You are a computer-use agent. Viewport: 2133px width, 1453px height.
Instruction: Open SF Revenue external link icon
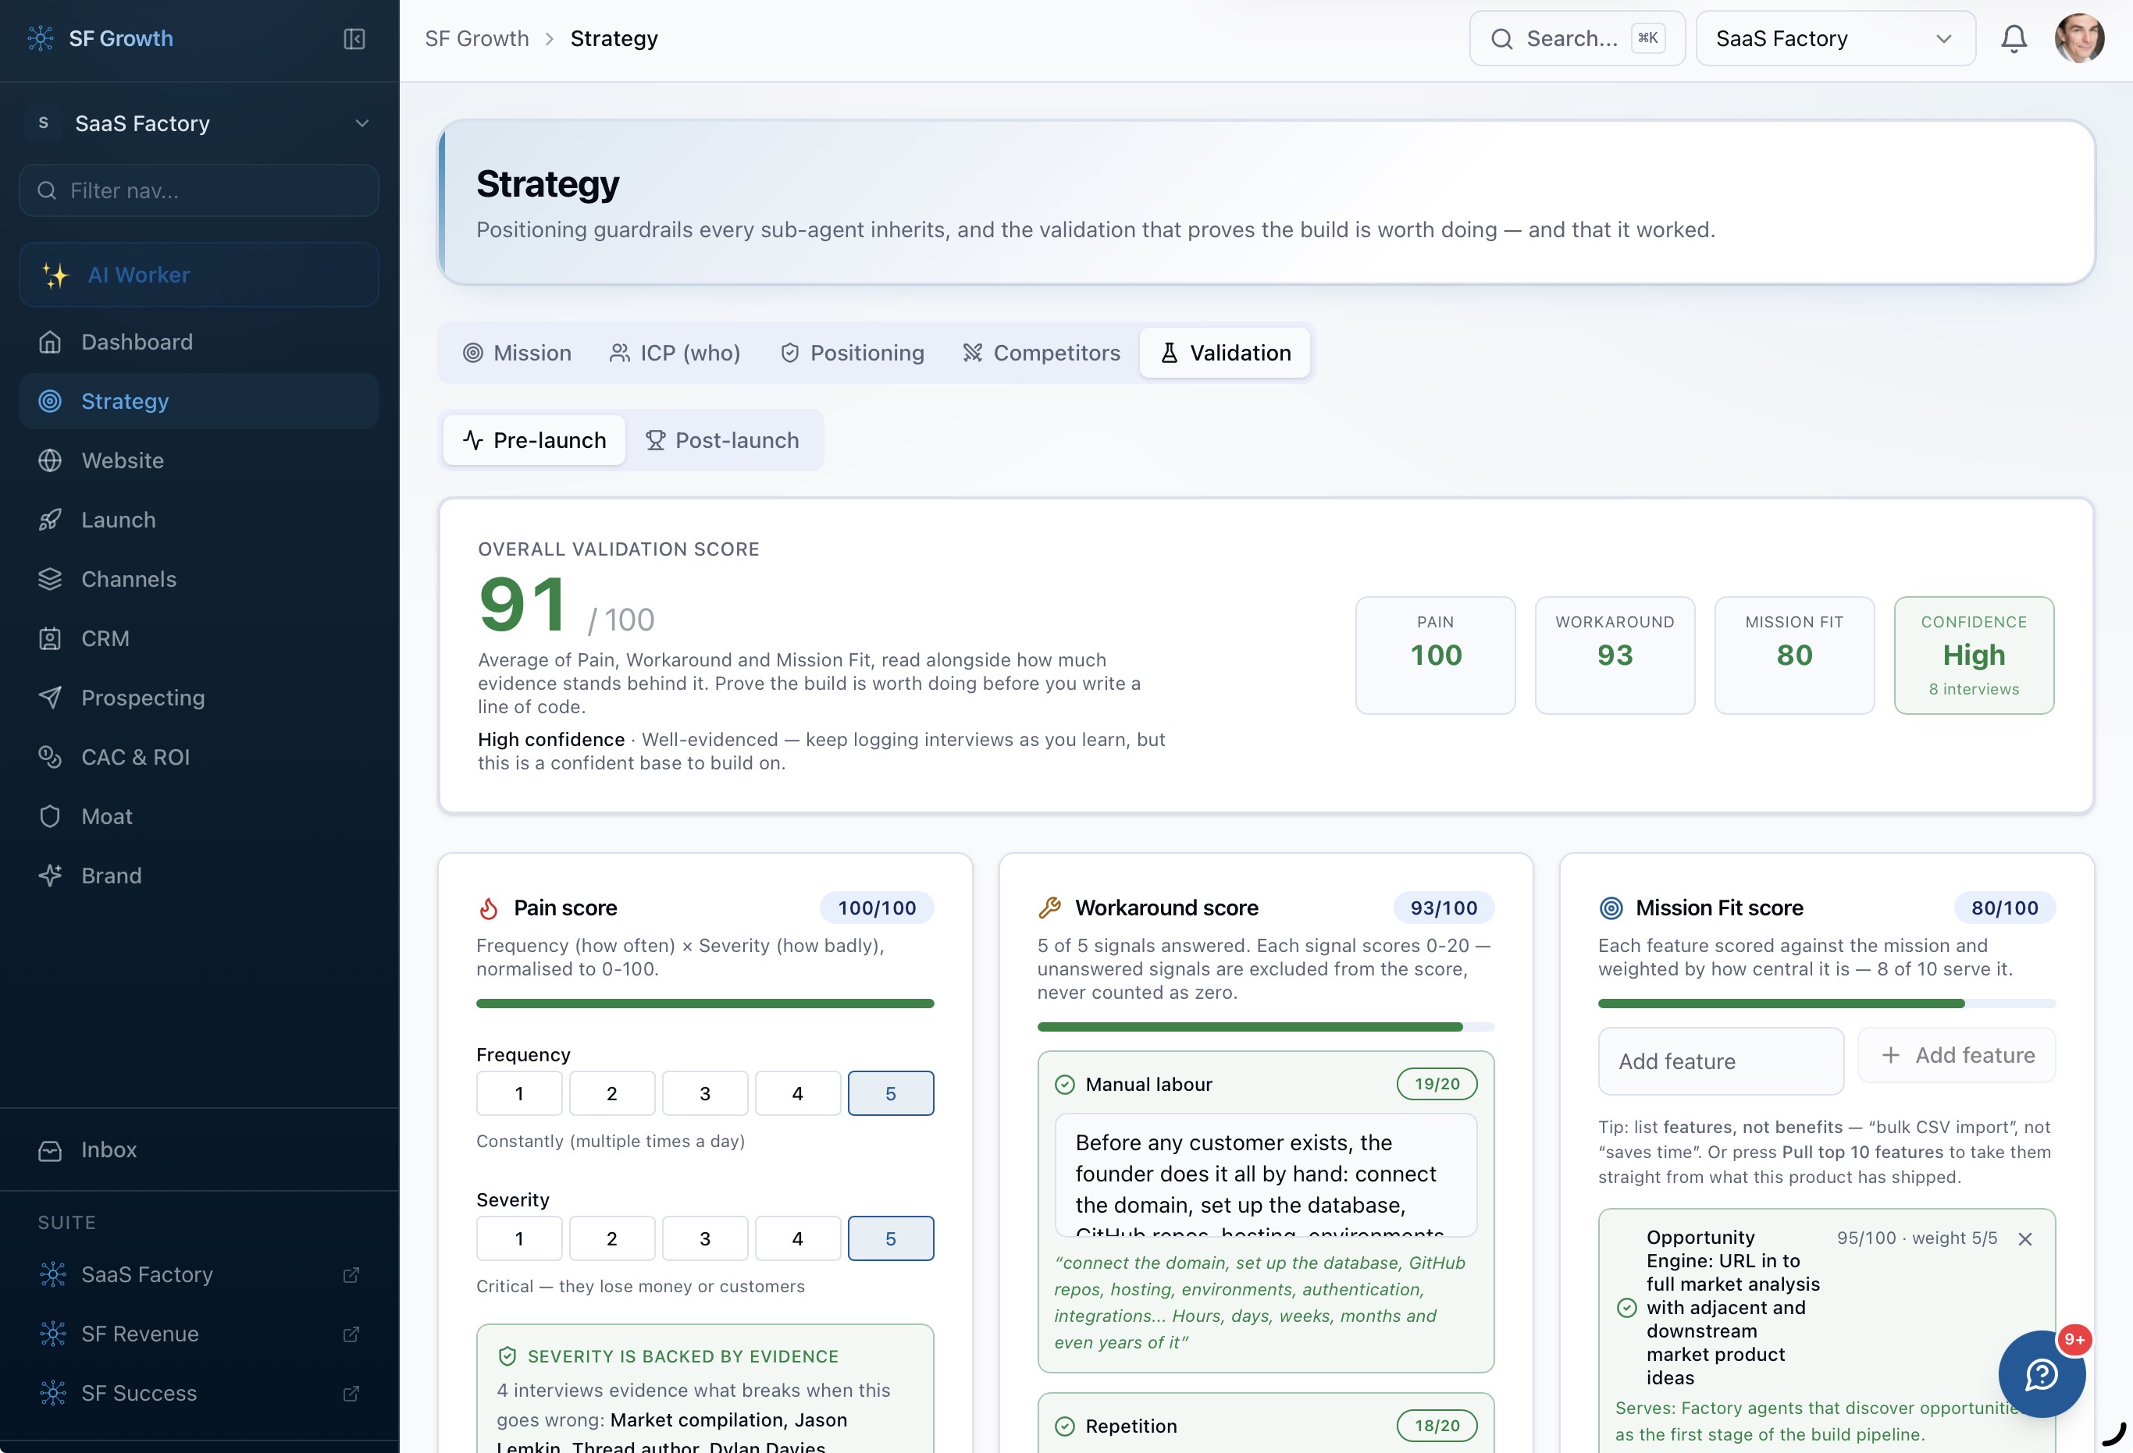[x=351, y=1334]
